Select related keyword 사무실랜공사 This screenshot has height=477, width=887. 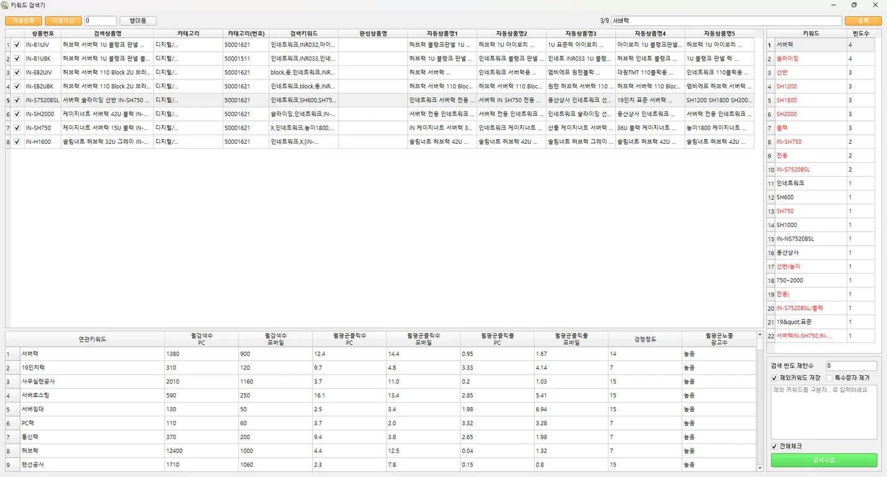92,381
